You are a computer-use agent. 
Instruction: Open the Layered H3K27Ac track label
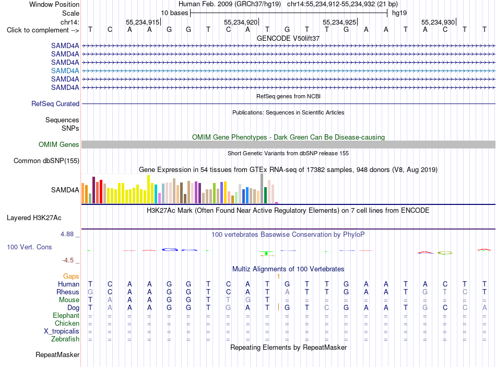[34, 217]
